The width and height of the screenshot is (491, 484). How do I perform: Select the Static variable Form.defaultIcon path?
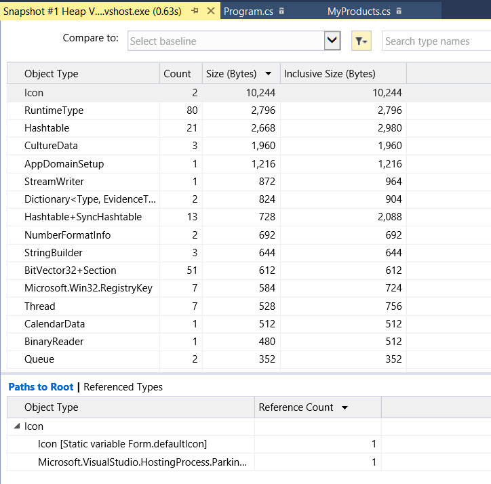122,444
